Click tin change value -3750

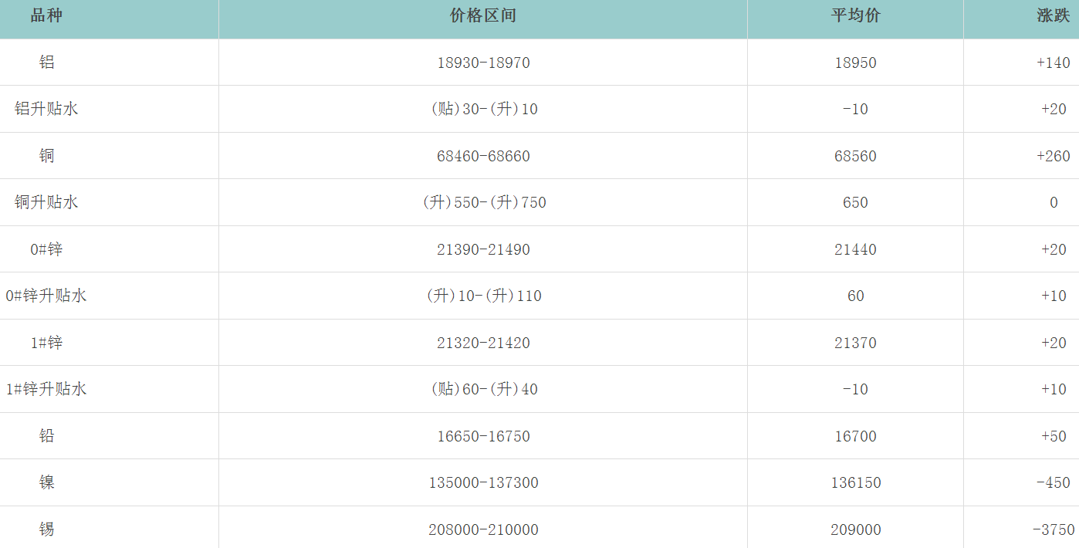tap(1053, 529)
